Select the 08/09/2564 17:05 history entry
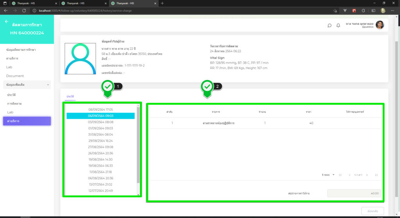This screenshot has height=218, width=400. [x=100, y=110]
